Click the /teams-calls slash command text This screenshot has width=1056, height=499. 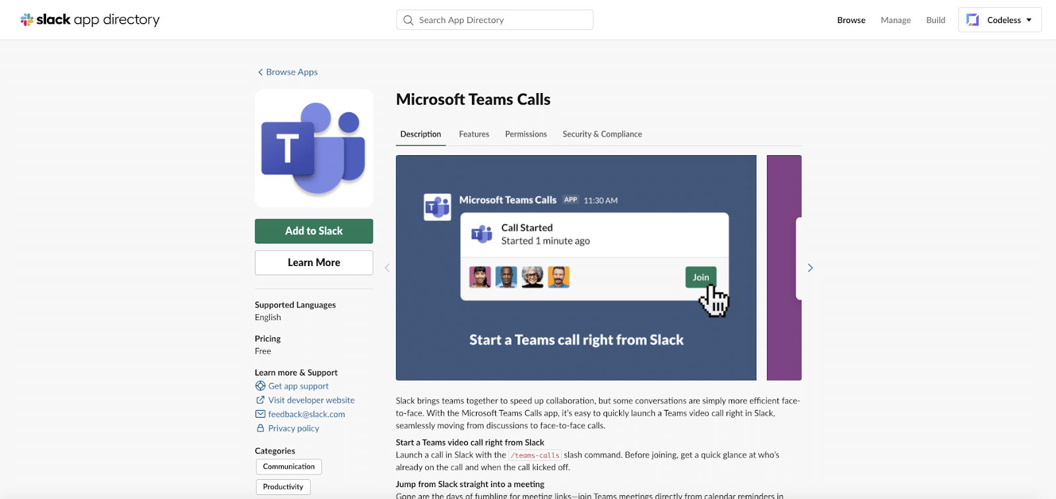(535, 455)
